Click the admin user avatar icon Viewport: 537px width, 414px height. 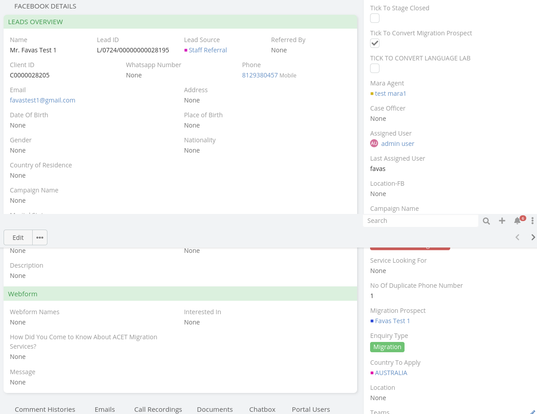click(x=374, y=143)
